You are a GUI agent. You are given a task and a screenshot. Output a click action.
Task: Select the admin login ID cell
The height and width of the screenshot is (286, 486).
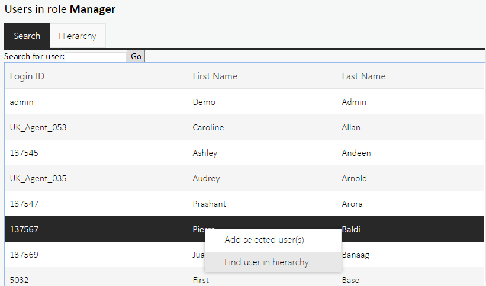coord(21,102)
